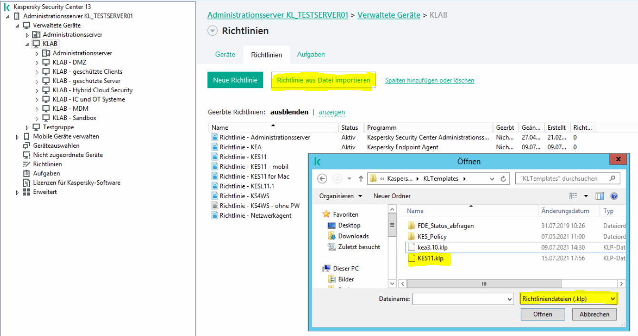
Task: Open the Dateiname combo box dropdown arrow
Action: click(x=510, y=299)
